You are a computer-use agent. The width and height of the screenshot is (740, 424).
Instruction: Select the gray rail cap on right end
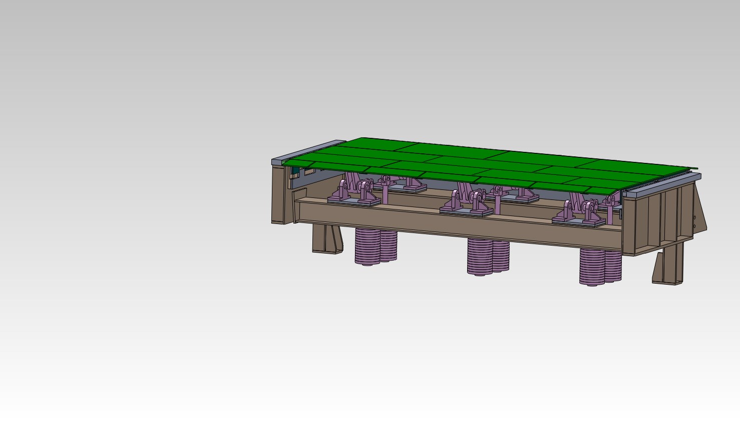click(x=666, y=184)
